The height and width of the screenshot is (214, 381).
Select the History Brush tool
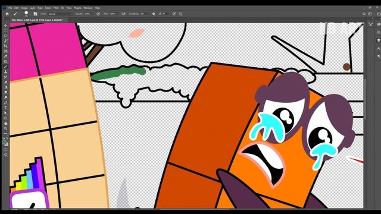[x=5, y=77]
